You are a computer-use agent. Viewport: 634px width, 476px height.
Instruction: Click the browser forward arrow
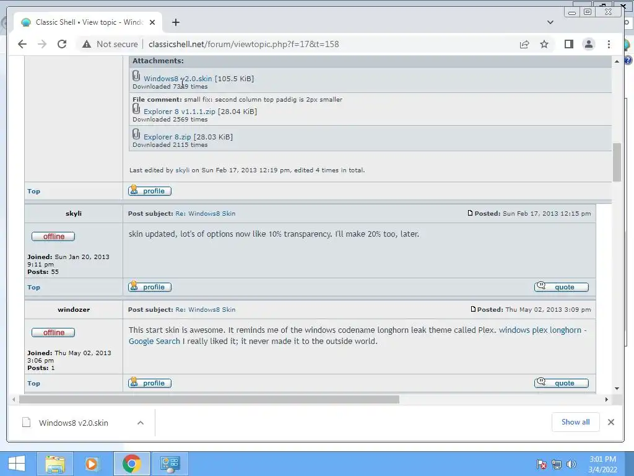tap(42, 44)
